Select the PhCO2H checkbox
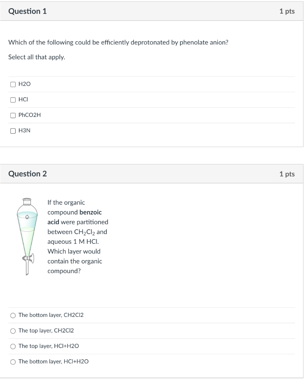This screenshot has height=380, width=305. click(13, 115)
